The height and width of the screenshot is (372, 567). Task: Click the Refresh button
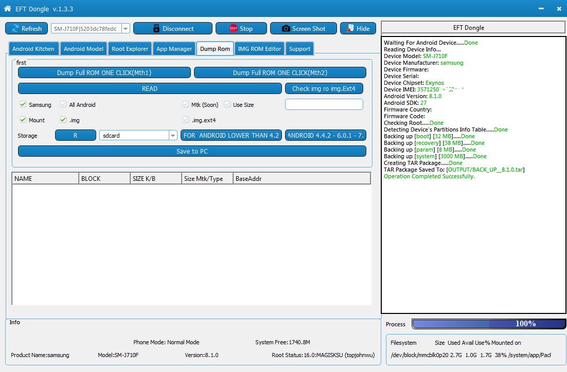click(26, 29)
